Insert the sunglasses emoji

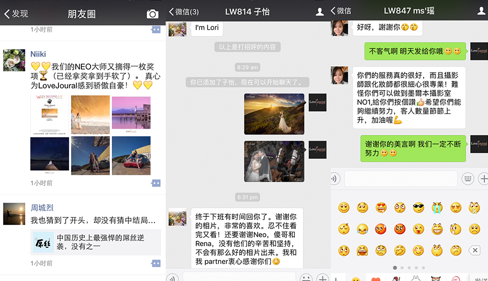[418, 208]
